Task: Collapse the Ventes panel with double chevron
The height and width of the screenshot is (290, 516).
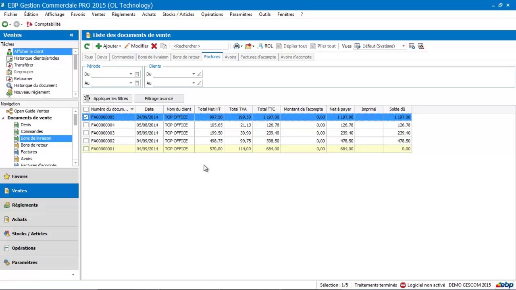Action: (x=71, y=35)
